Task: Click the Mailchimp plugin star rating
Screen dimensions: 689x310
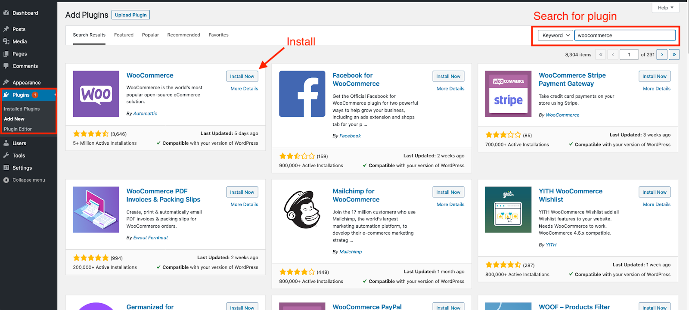Action: (297, 272)
